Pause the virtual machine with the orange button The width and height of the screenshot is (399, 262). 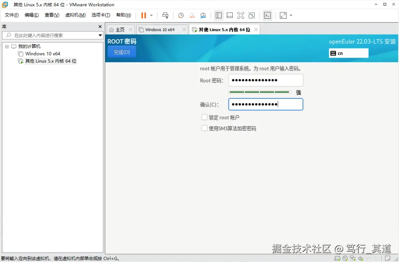pos(143,16)
